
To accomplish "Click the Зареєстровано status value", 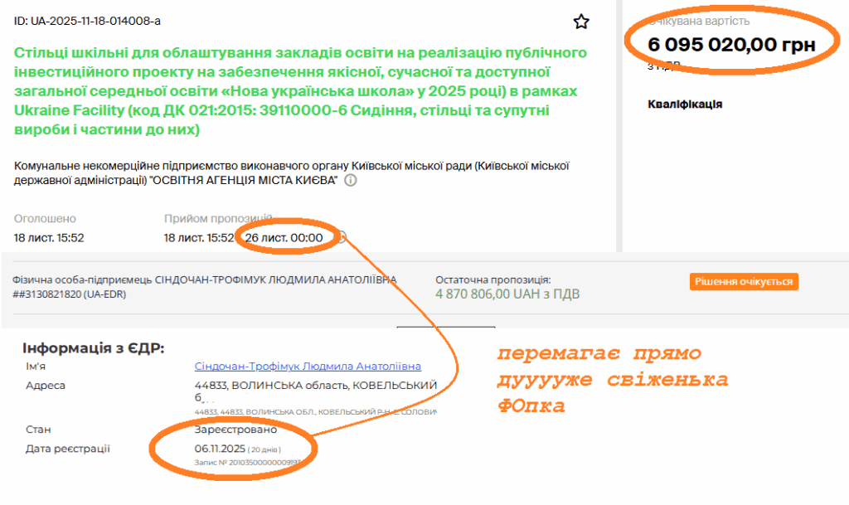I will point(235,430).
